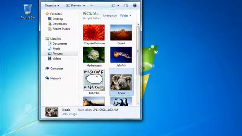Viewport: 242px width, 136px height.
Task: Open Computer in the navigation pane
Action: (57, 68)
